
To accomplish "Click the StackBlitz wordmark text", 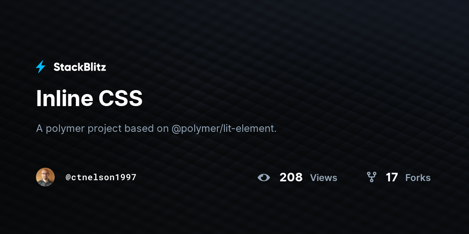I will tap(80, 67).
